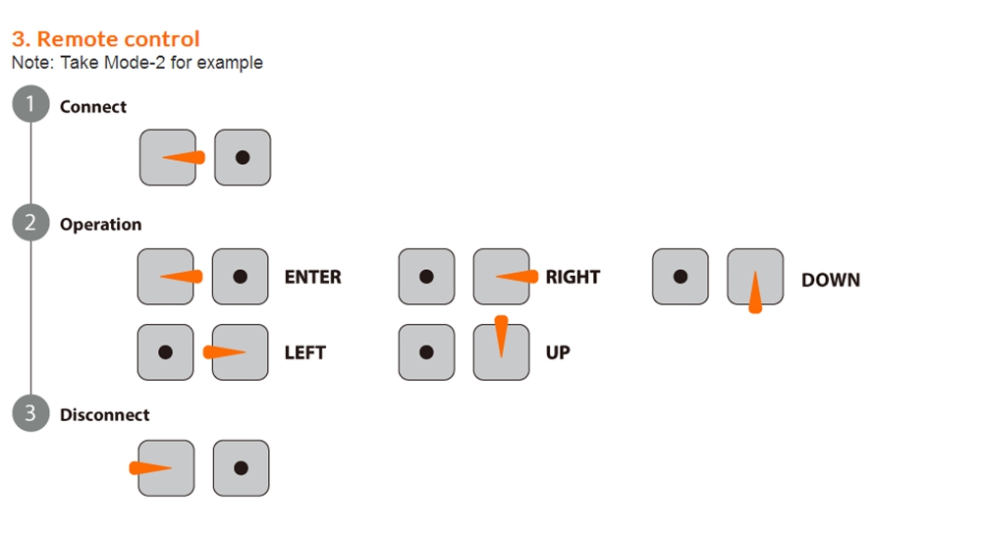Click the orange-pointer joystick next to UP
Image resolution: width=982 pixels, height=533 pixels.
pos(502,351)
